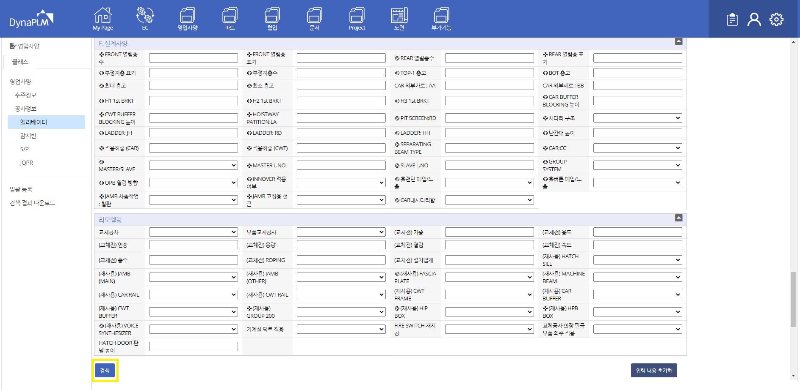Click the FRONT 열림층수 input field
The image size is (800, 390).
point(194,58)
